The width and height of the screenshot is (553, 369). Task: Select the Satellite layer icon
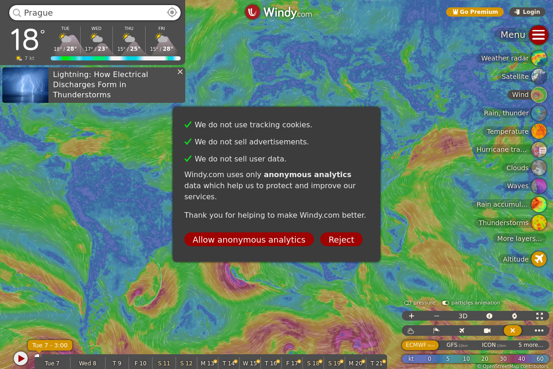(x=539, y=77)
